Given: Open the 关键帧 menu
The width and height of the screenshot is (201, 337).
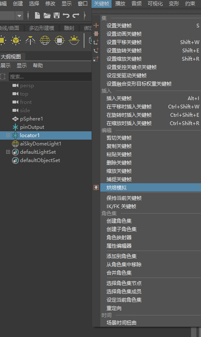Looking at the screenshot, I should (x=102, y=4).
